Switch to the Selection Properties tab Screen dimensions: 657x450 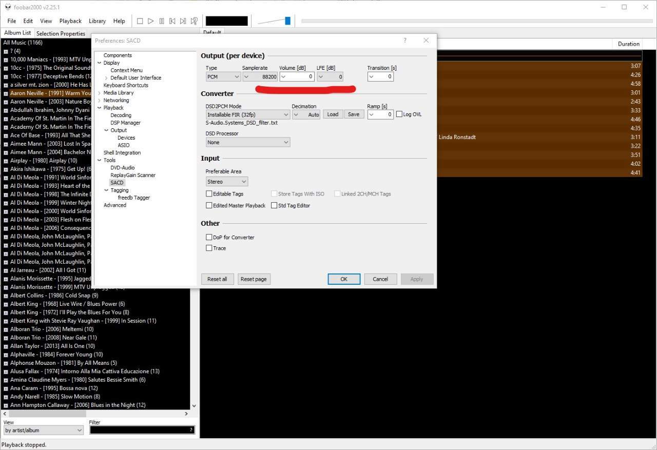(61, 33)
